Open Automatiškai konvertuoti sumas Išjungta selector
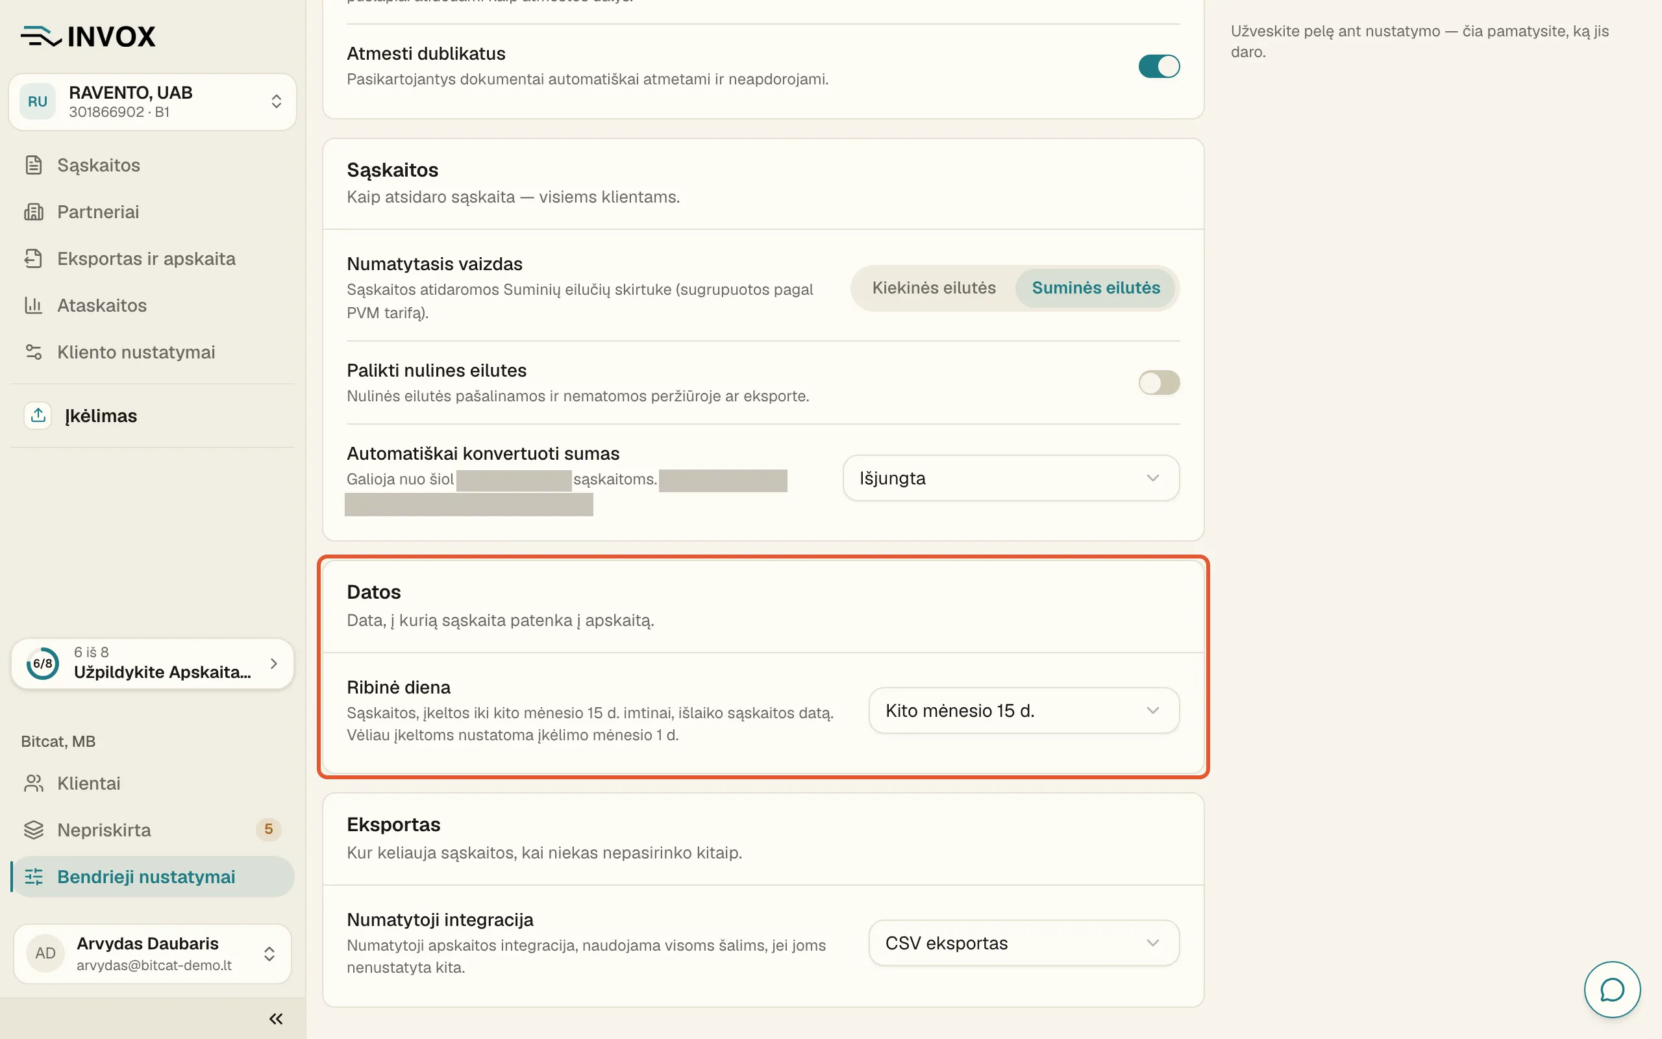The image size is (1662, 1039). [x=1011, y=479]
